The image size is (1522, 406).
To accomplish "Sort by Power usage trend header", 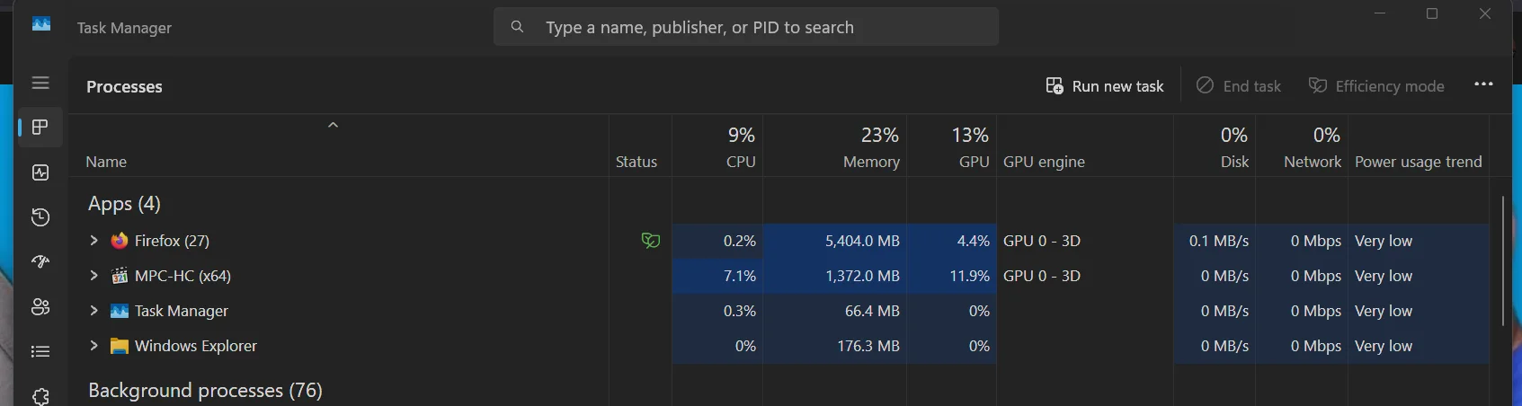I will [x=1418, y=162].
